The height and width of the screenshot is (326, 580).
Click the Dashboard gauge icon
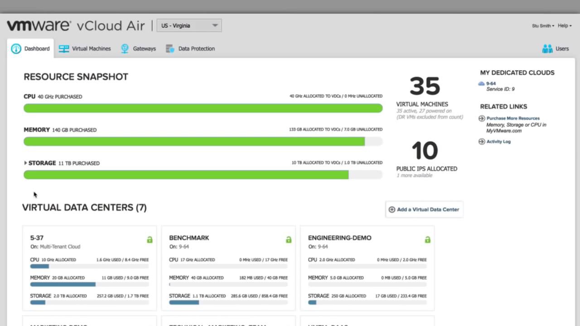(16, 48)
